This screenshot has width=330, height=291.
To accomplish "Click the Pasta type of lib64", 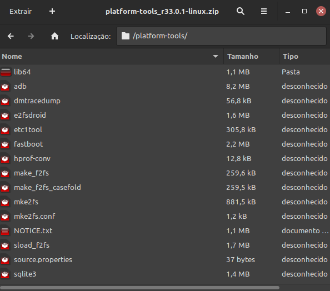I will pyautogui.click(x=291, y=72).
